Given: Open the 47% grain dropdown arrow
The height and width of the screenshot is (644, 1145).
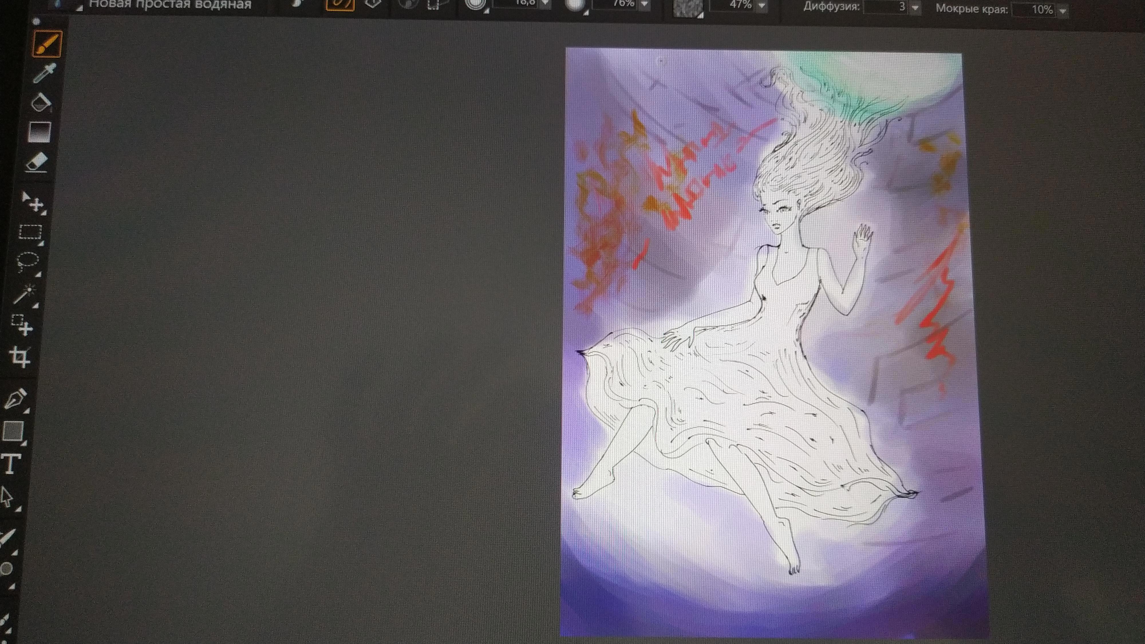Looking at the screenshot, I should [762, 5].
